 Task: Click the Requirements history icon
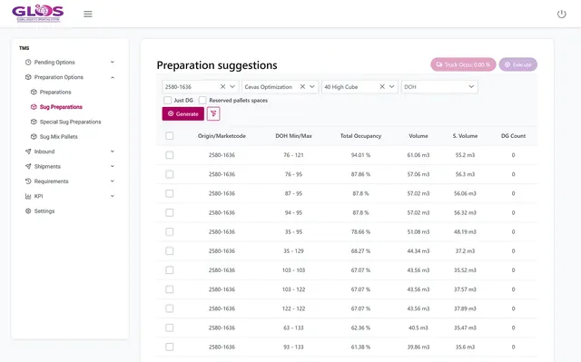coord(28,181)
